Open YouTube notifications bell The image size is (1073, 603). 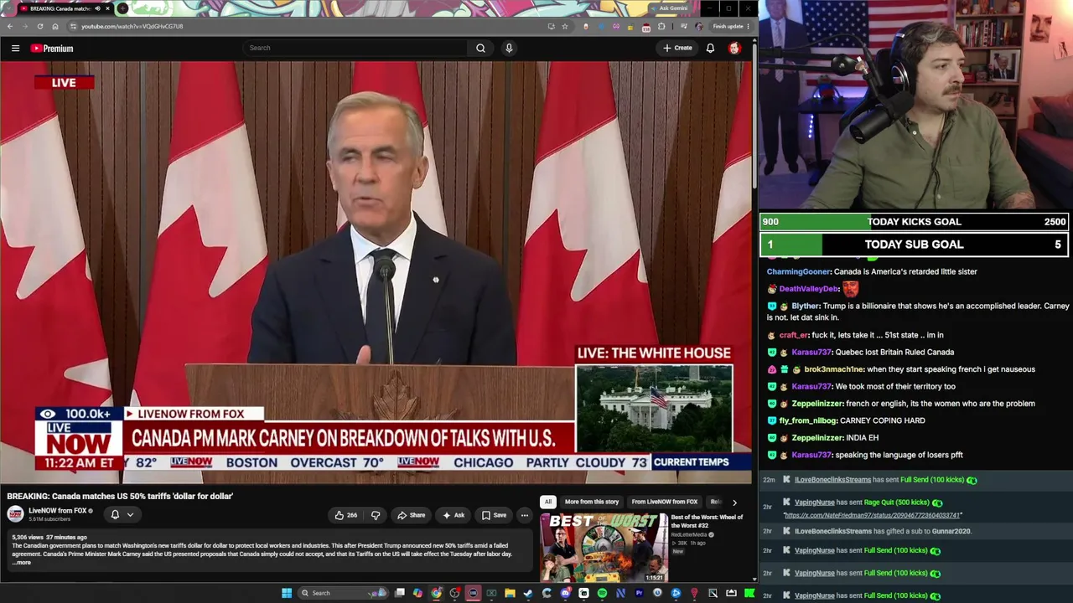(x=710, y=48)
